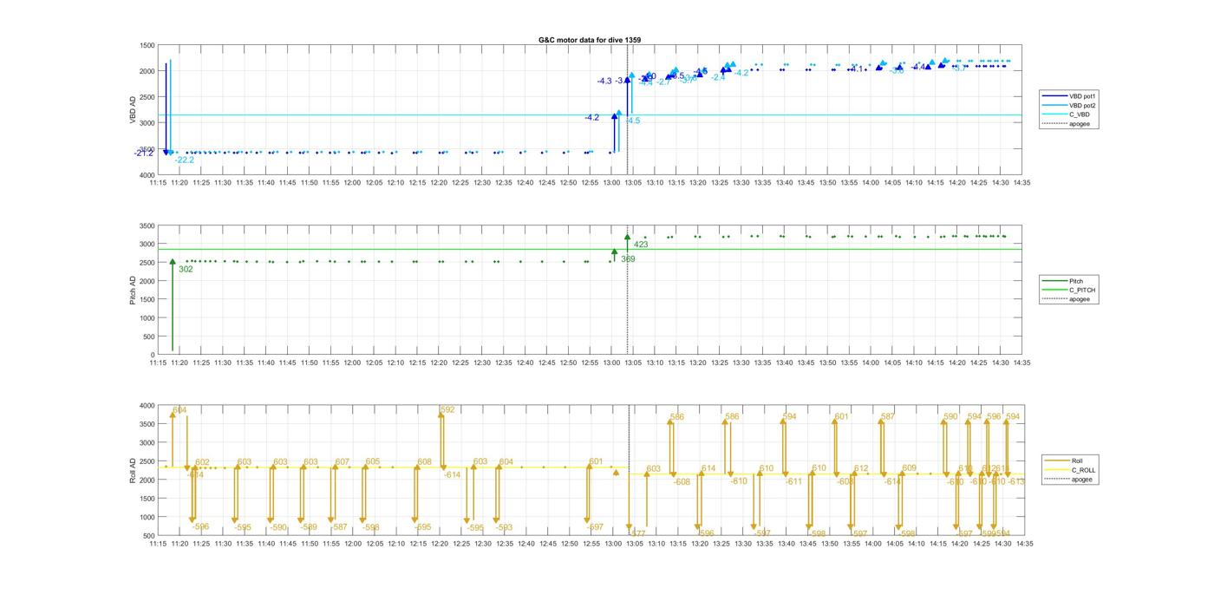1214x601 pixels.
Task: Click the '-577' roll annotation at apogee
Action: 637,533
